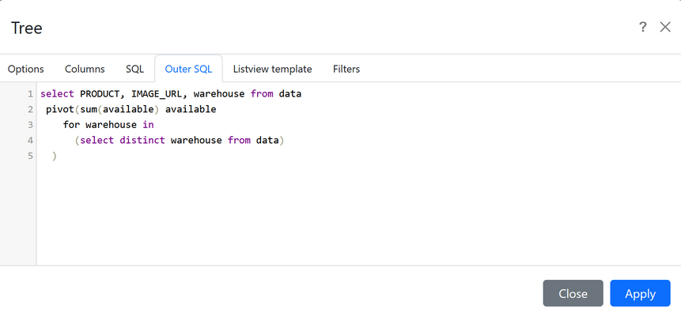Click the help question mark icon
Viewport: 681px width, 317px height.
[643, 27]
